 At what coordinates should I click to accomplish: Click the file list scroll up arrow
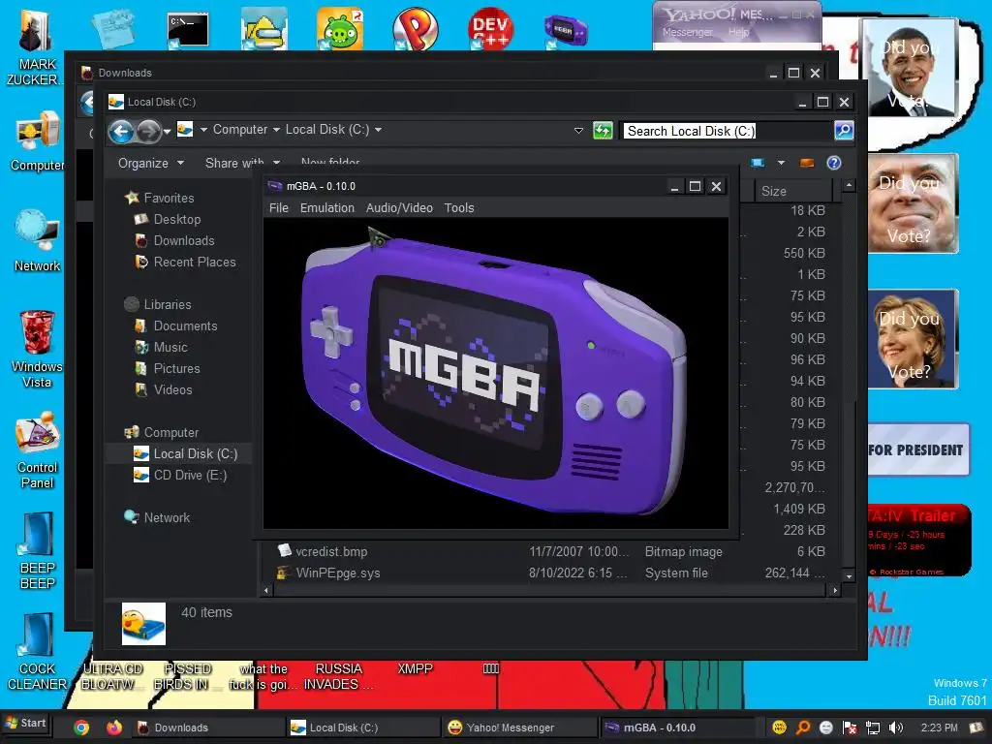[849, 185]
